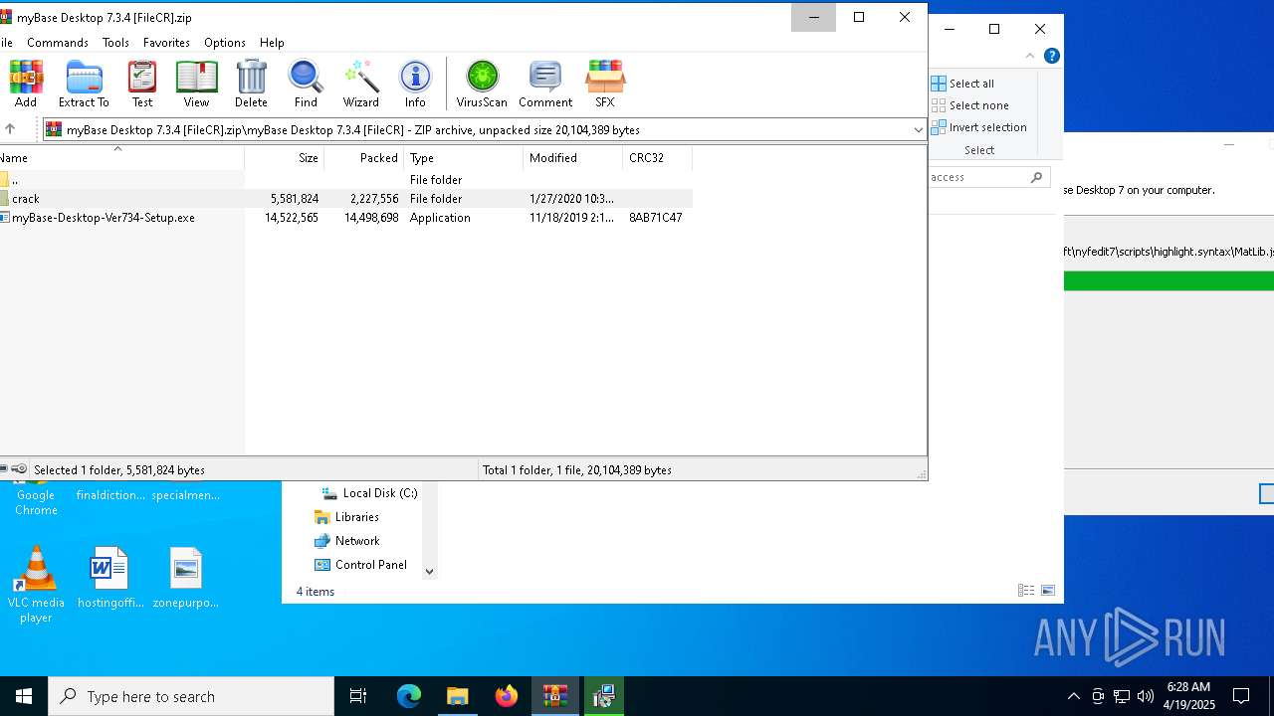Viewport: 1274px width, 716px height.
Task: Show archive Info icon
Action: [x=415, y=84]
